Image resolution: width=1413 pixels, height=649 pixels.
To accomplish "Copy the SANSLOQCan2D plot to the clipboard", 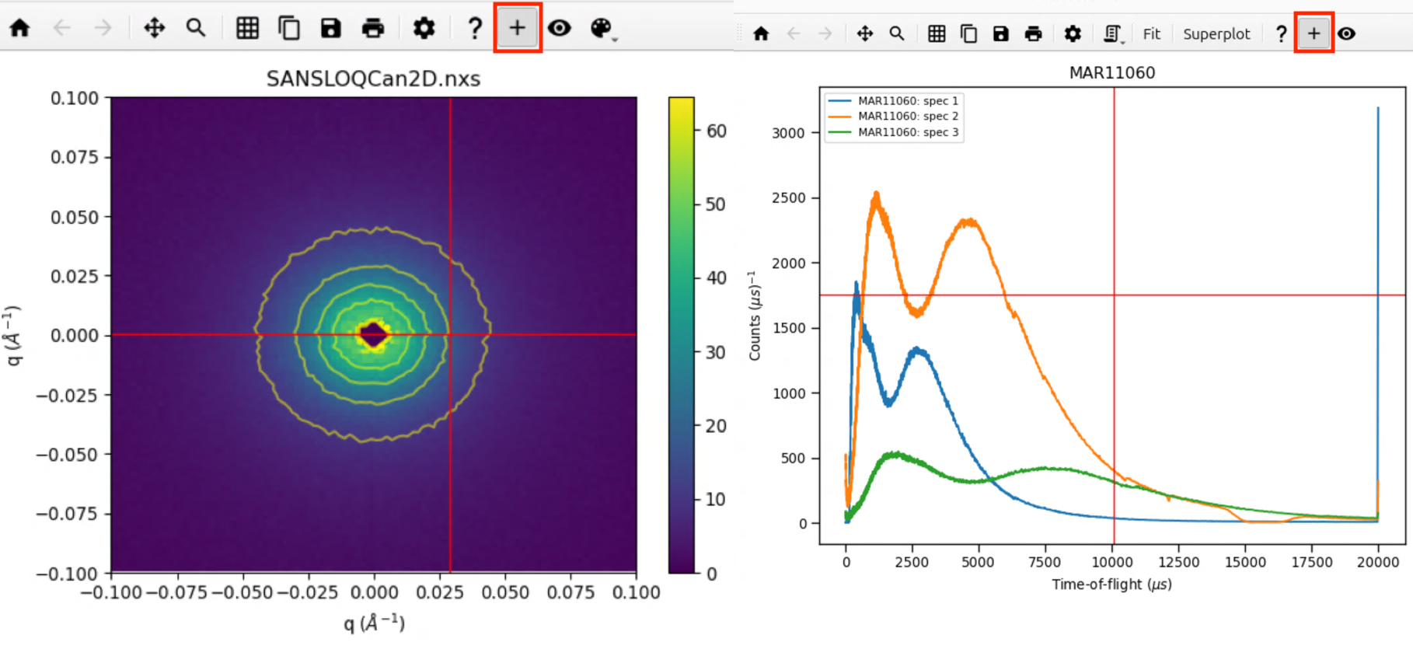I will pos(289,29).
